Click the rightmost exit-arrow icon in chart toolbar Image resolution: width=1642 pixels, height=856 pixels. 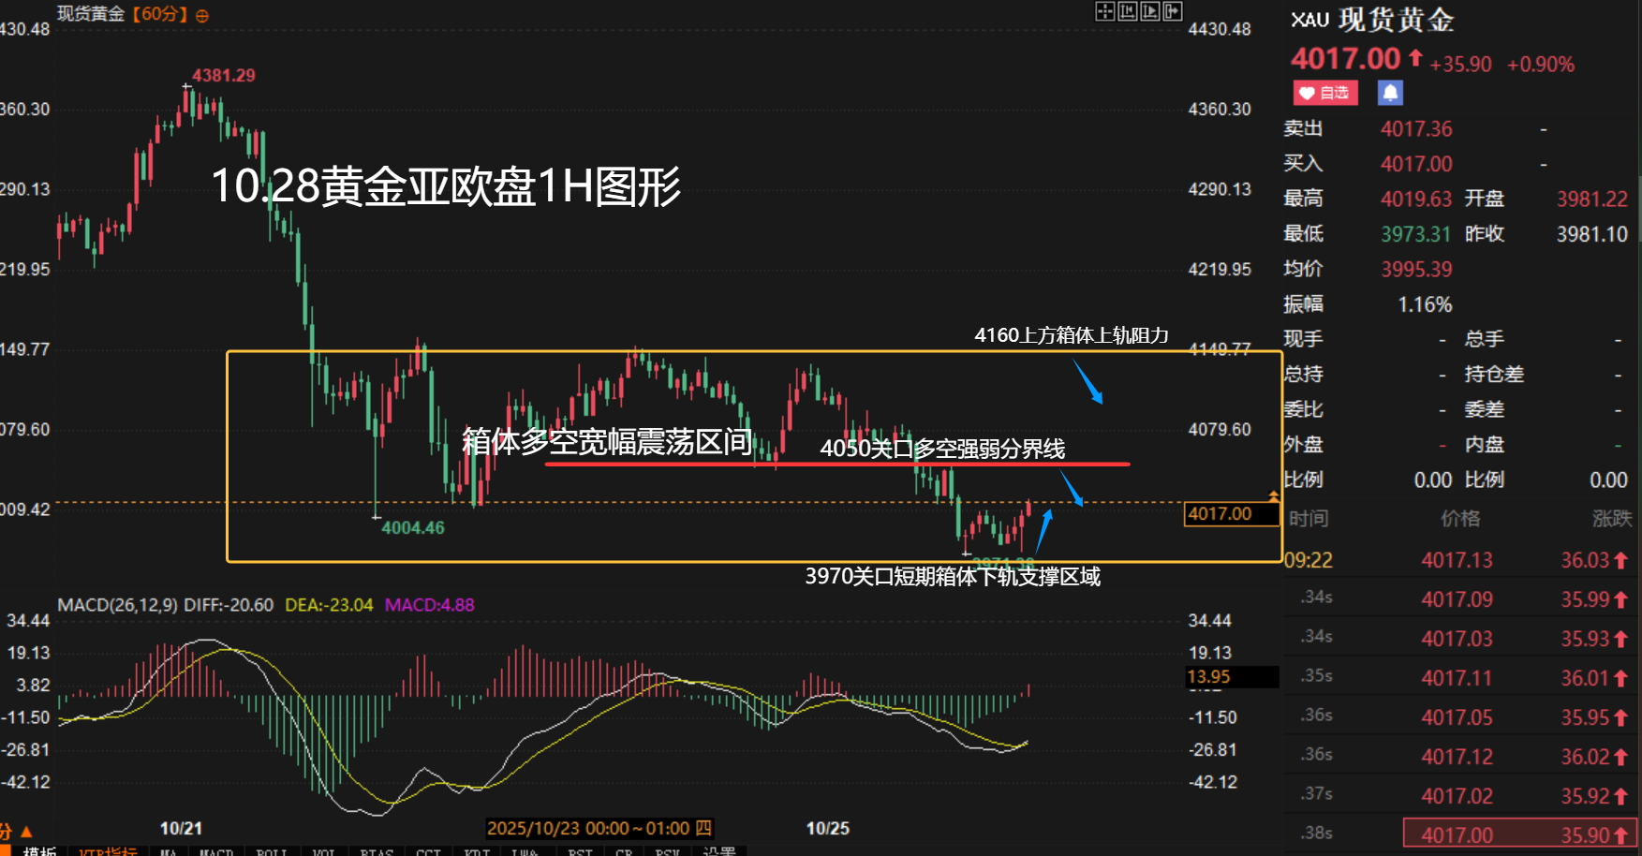pos(1173,11)
